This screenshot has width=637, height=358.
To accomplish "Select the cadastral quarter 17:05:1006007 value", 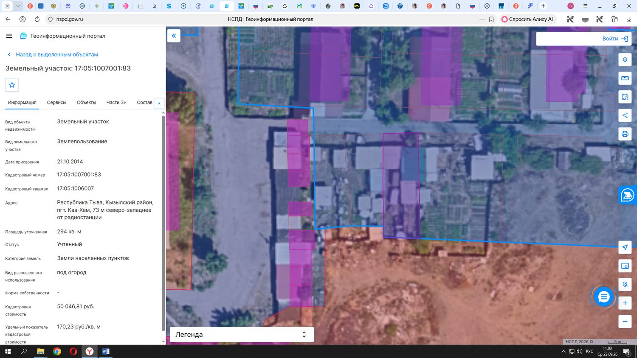I will click(x=76, y=188).
